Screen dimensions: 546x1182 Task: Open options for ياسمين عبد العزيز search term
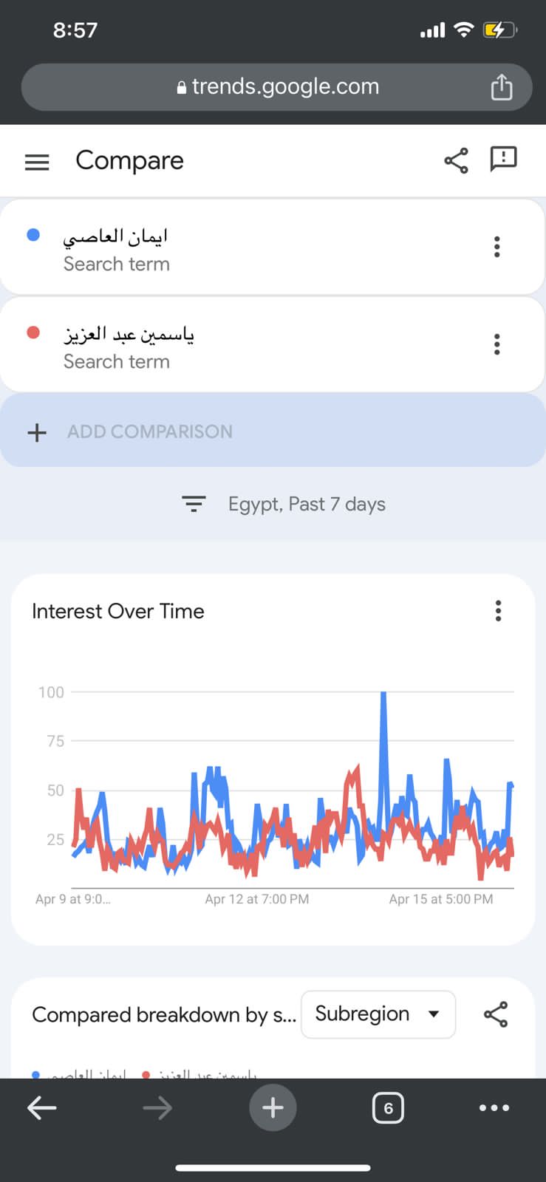click(x=496, y=344)
